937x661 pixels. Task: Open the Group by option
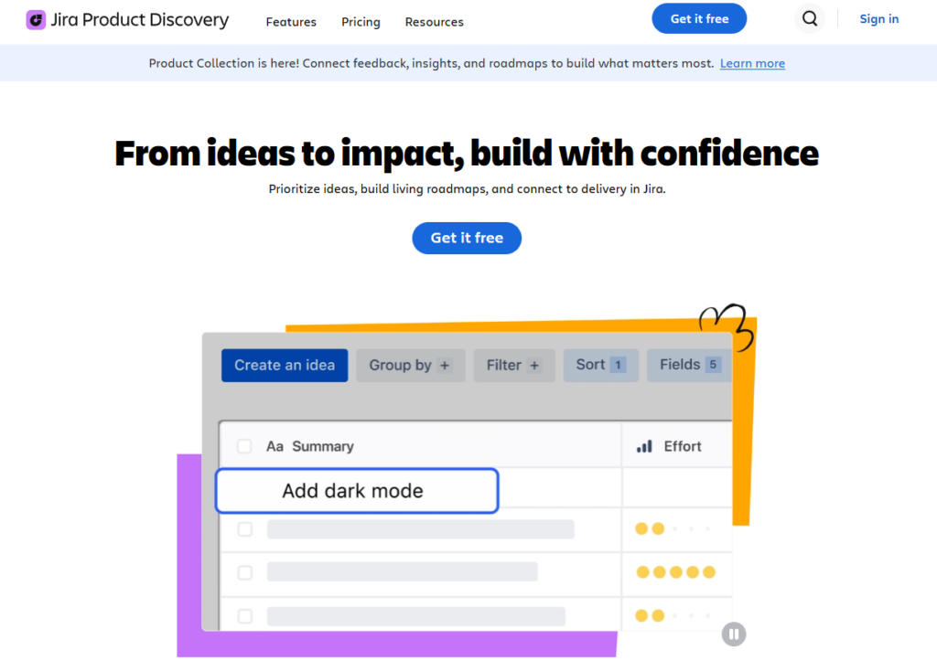[411, 365]
